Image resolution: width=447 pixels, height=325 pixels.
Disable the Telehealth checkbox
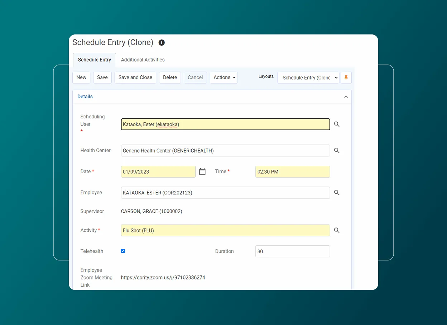coord(123,251)
